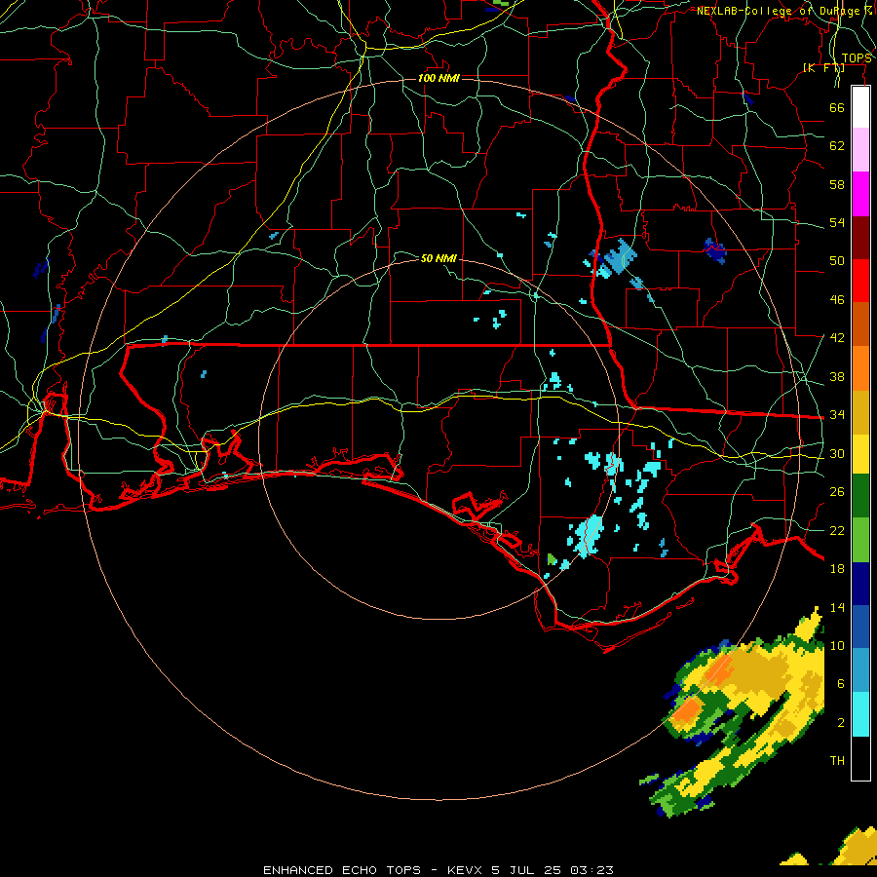Click the legend value 2

coord(841,723)
